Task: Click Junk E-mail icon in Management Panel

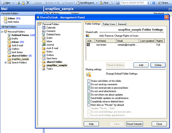Action: pyautogui.click(x=44, y=48)
